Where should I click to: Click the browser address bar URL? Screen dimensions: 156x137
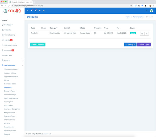29,6
